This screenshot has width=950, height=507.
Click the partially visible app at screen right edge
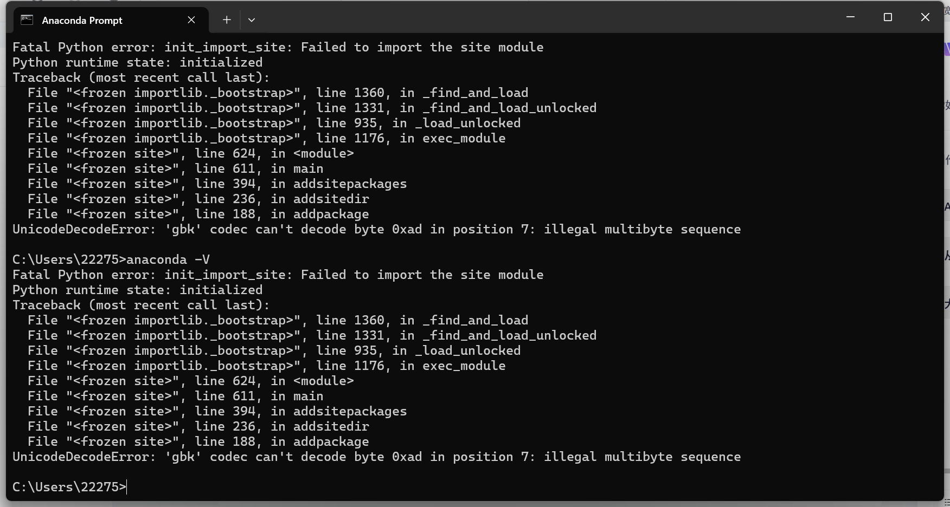pyautogui.click(x=947, y=217)
